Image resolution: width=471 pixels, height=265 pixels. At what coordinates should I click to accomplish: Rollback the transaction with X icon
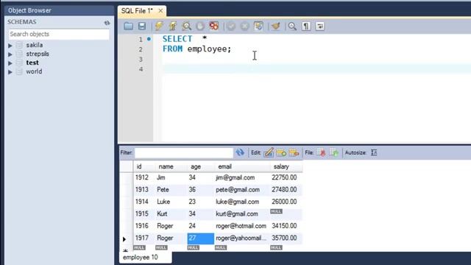pyautogui.click(x=245, y=26)
